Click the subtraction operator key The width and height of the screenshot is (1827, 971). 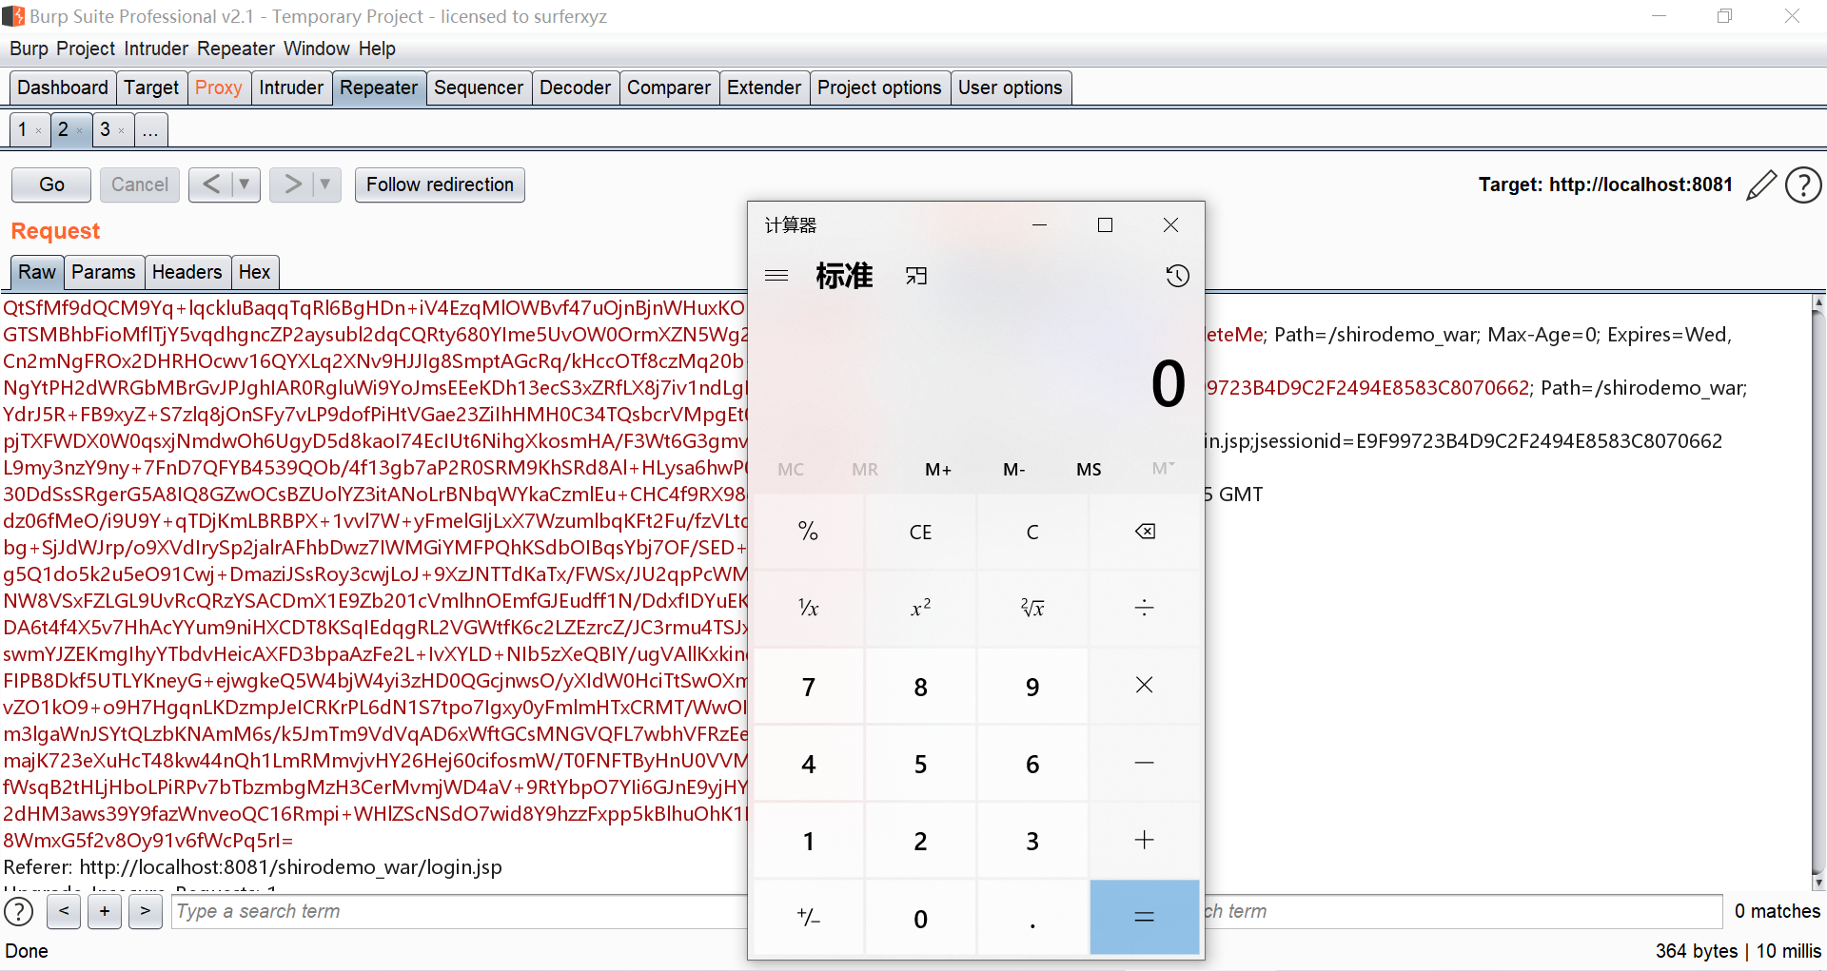pyautogui.click(x=1145, y=763)
